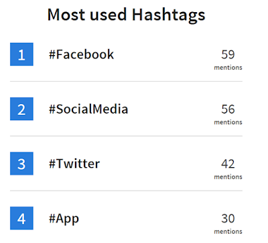The width and height of the screenshot is (268, 243).
Task: Click mentions label under 30
Action: coord(228,232)
